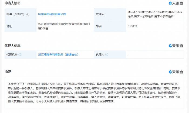The height and width of the screenshot is (113, 189).
Task: Click the help icon beside 代理机构
Action: (20, 55)
